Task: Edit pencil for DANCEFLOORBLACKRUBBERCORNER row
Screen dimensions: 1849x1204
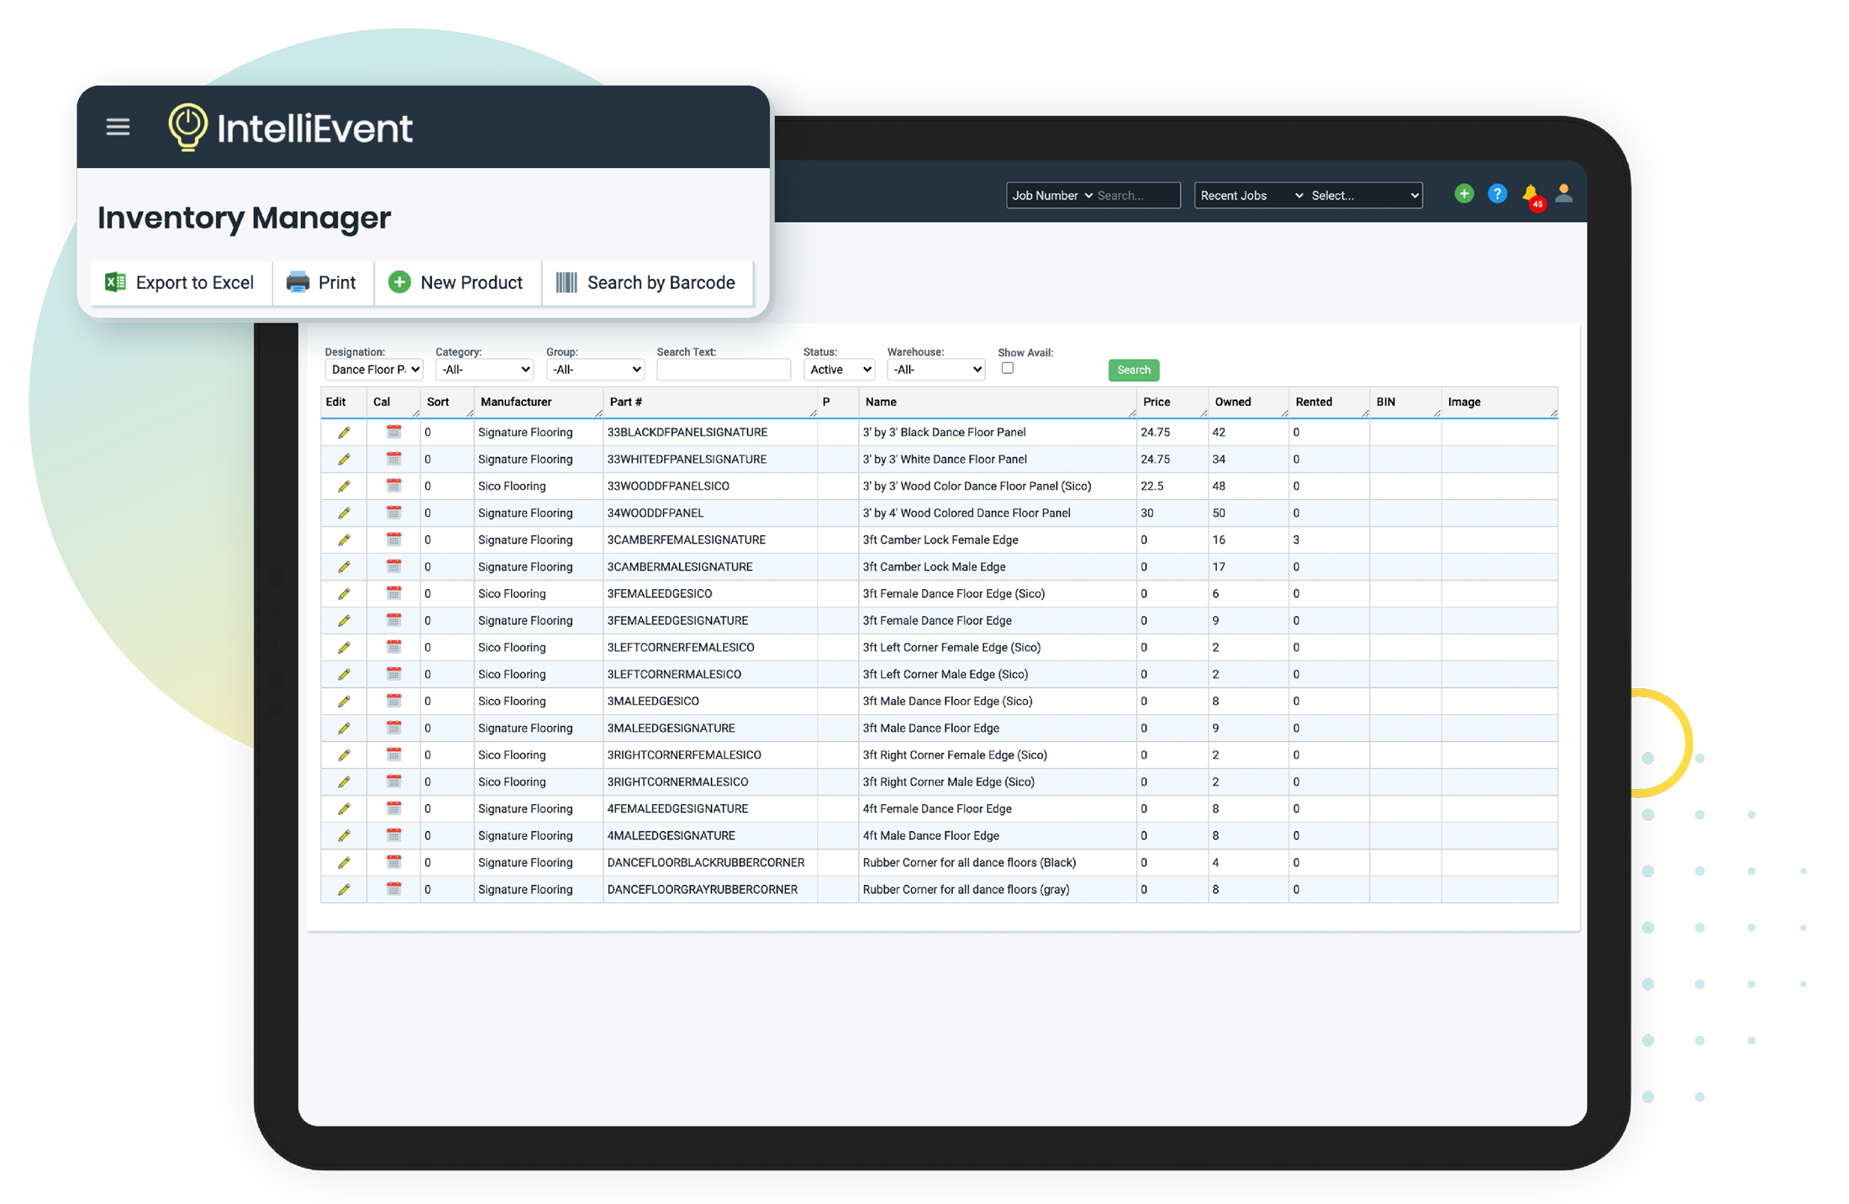Action: tap(344, 862)
